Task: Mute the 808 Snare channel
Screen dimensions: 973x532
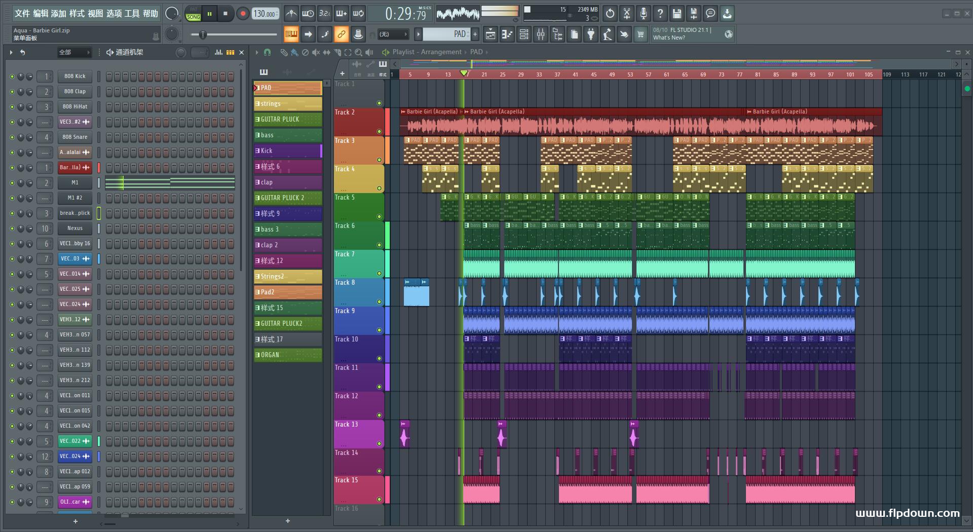Action: pyautogui.click(x=12, y=137)
